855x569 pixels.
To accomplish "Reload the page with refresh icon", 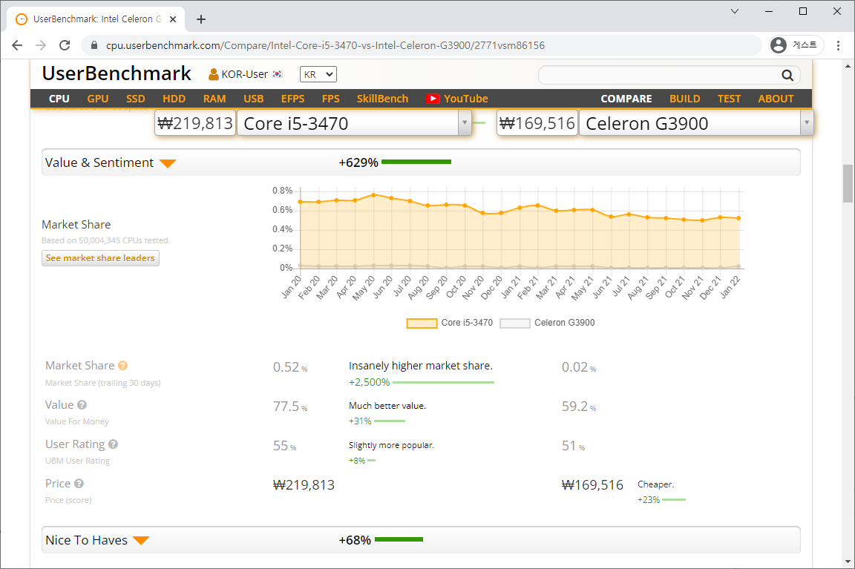I will point(65,45).
